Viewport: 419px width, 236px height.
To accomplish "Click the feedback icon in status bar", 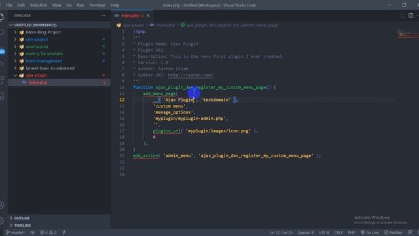I will coord(410,233).
